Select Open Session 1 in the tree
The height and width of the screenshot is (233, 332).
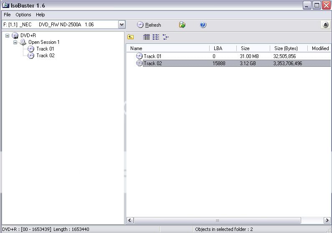click(44, 42)
